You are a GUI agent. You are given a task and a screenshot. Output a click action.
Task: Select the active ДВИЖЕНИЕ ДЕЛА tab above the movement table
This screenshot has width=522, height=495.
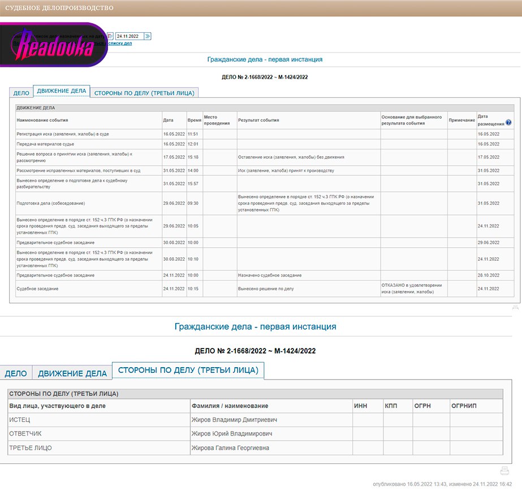click(62, 91)
